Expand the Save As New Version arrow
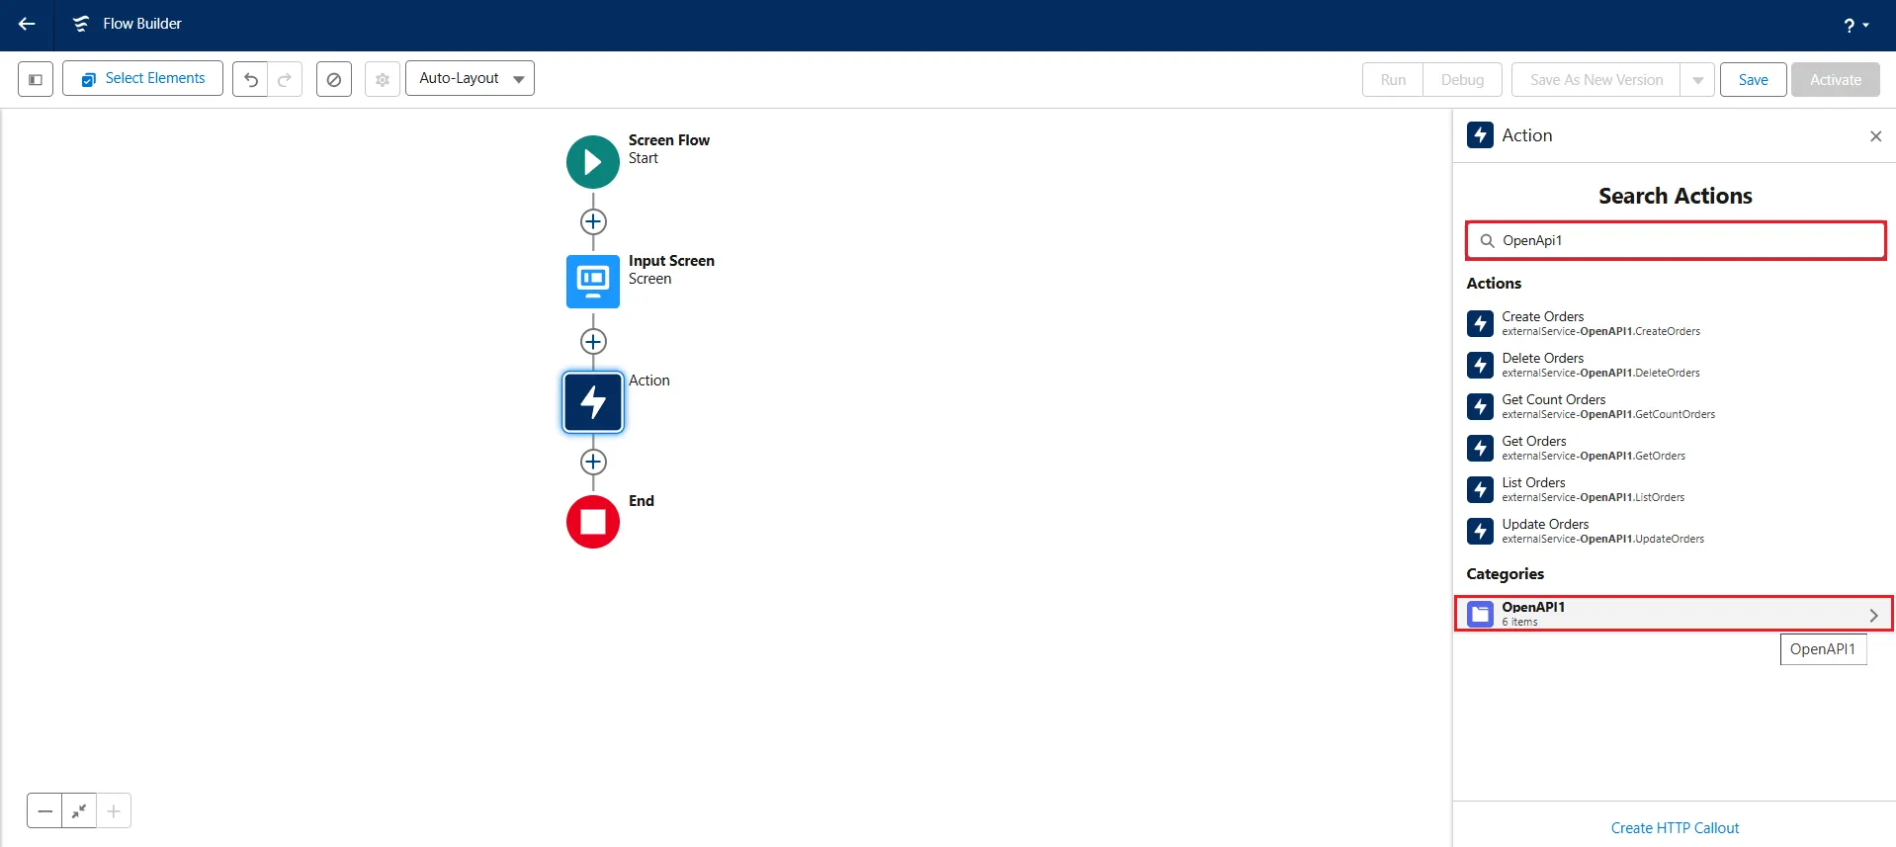The width and height of the screenshot is (1896, 847). click(1697, 80)
